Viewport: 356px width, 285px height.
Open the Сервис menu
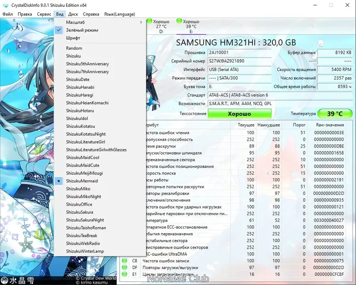point(44,14)
